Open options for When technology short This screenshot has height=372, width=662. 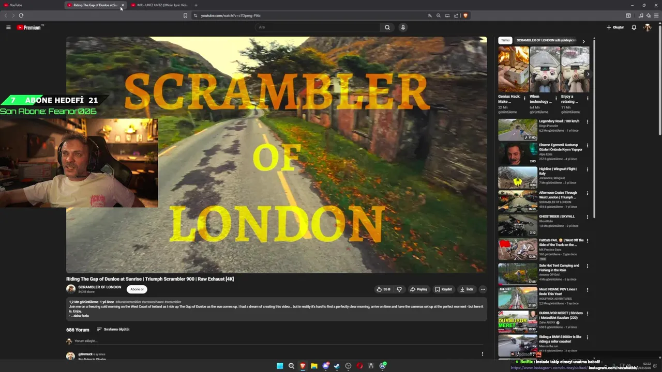556,98
